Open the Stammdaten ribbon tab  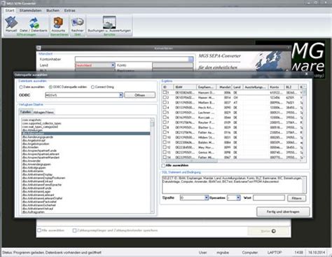30,11
